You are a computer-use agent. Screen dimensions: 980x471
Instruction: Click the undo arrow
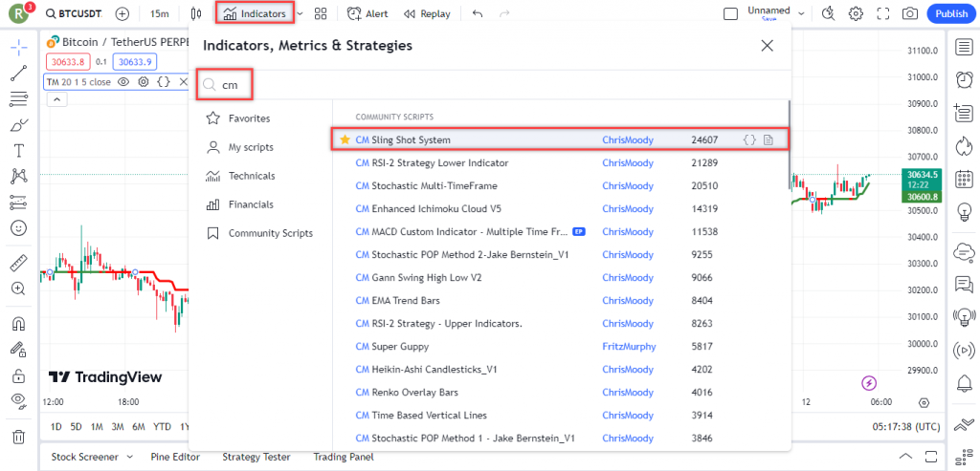[x=478, y=13]
